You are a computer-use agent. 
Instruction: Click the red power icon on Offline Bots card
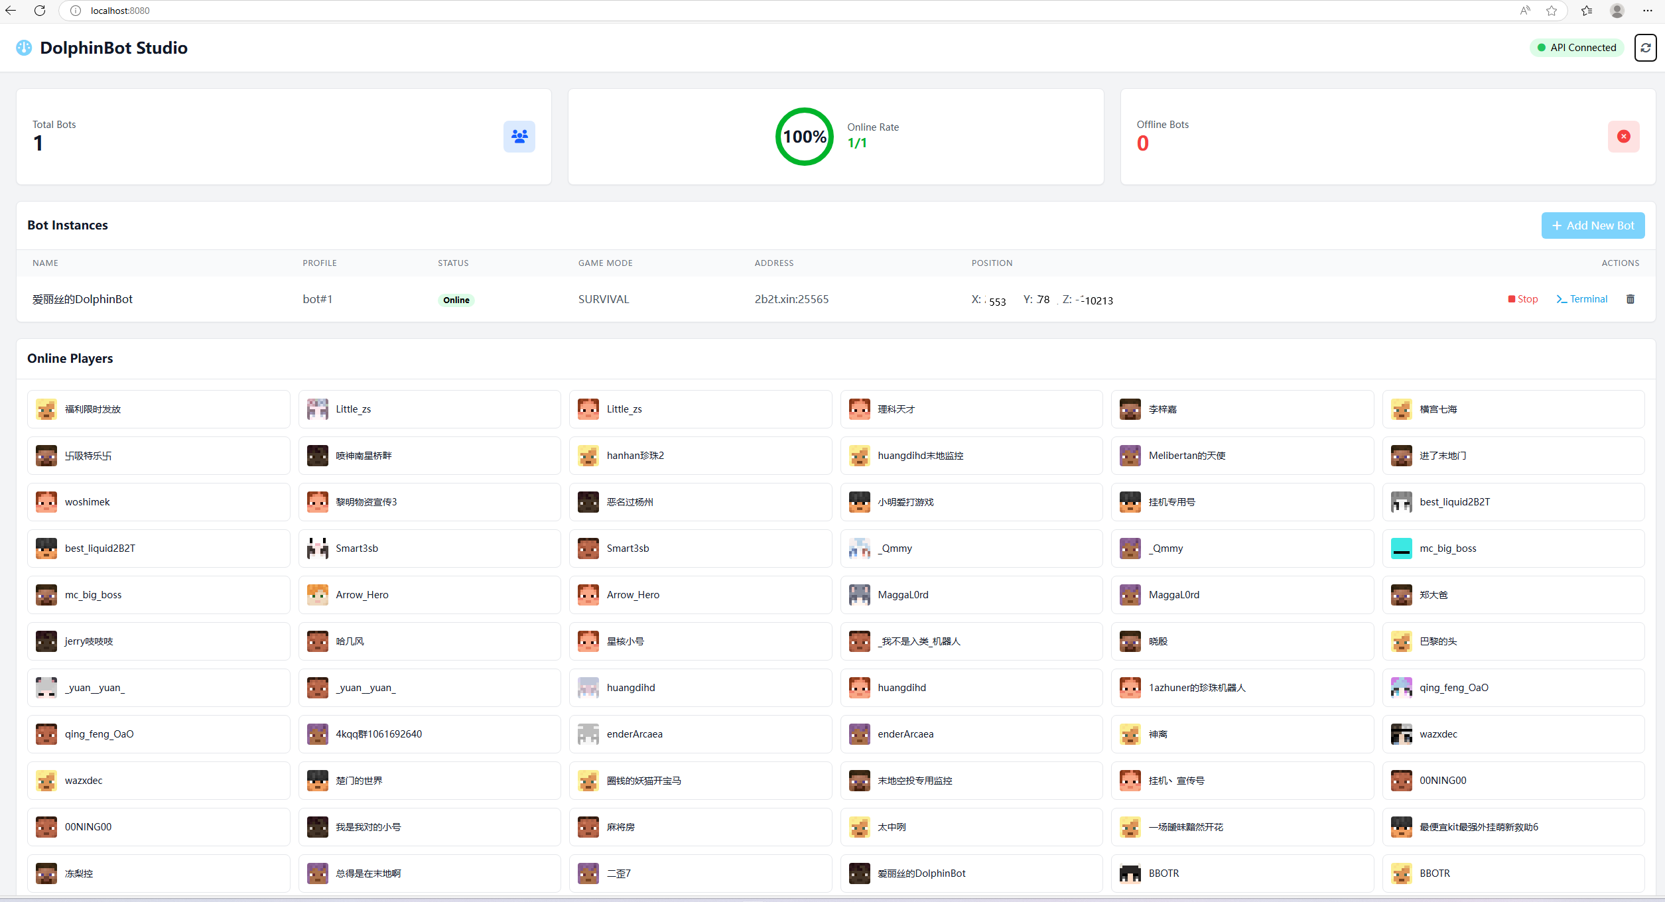tap(1623, 137)
